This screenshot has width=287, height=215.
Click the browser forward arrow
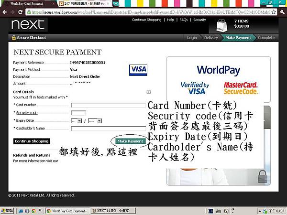[12, 12]
